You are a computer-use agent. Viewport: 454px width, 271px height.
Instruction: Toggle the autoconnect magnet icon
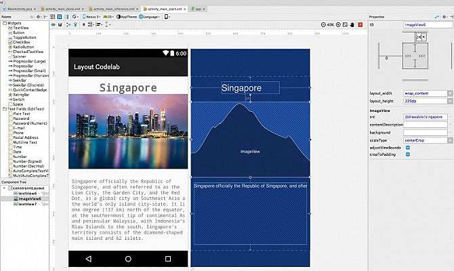[x=60, y=24]
